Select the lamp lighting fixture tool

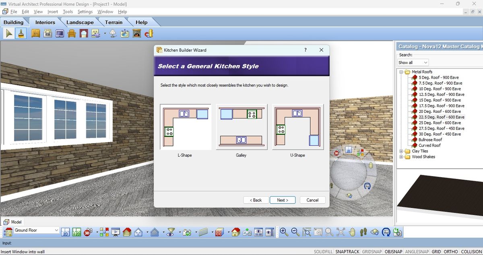click(113, 33)
